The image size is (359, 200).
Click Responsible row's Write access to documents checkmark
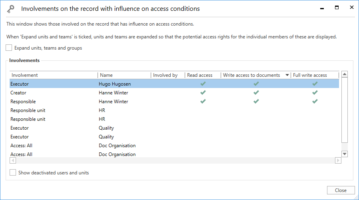point(256,102)
